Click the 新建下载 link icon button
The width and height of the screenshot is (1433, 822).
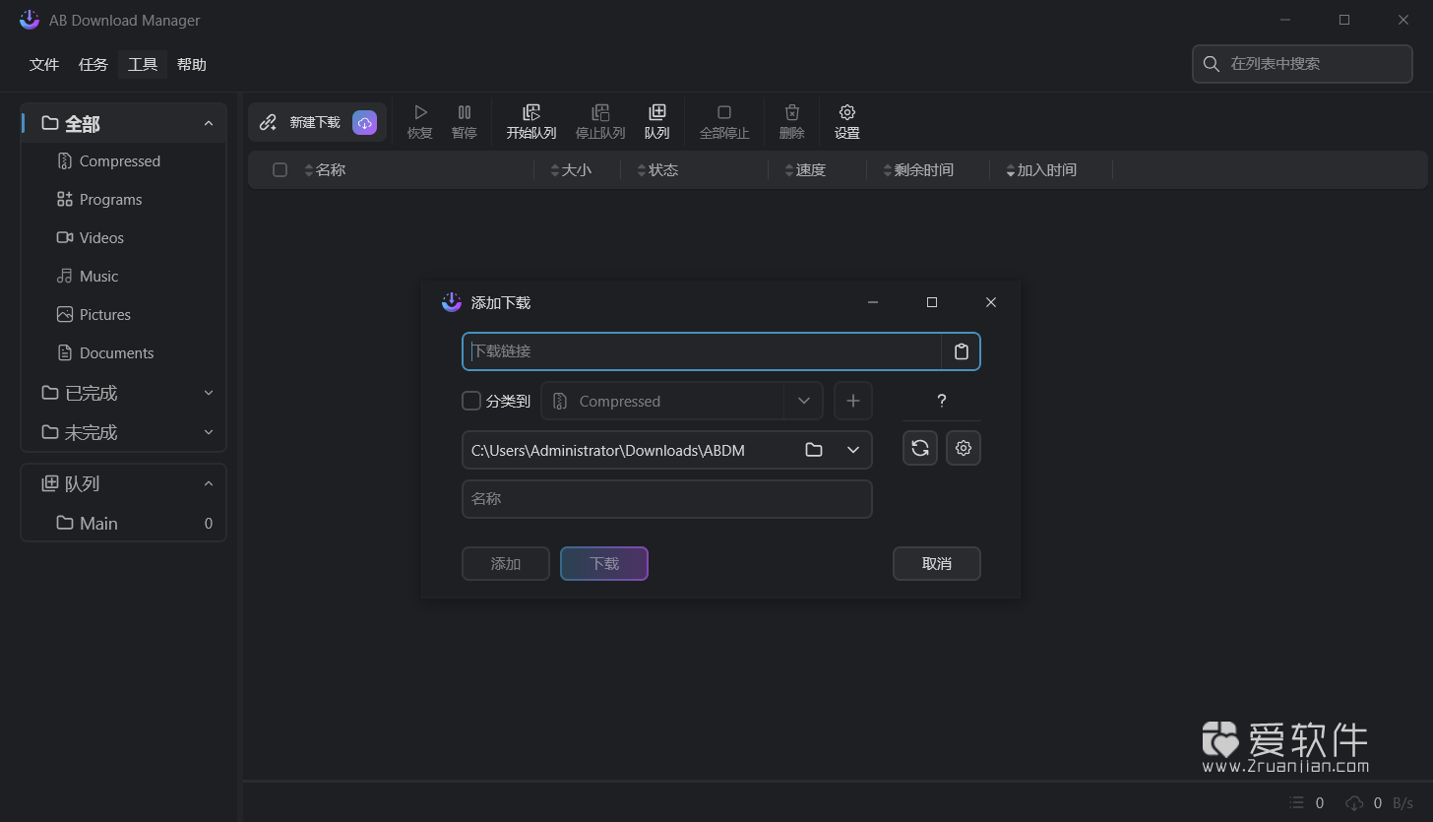268,122
